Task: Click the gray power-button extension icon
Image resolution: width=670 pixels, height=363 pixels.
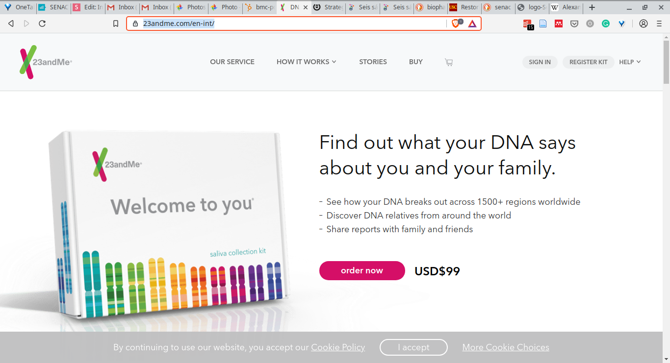Action: point(590,24)
